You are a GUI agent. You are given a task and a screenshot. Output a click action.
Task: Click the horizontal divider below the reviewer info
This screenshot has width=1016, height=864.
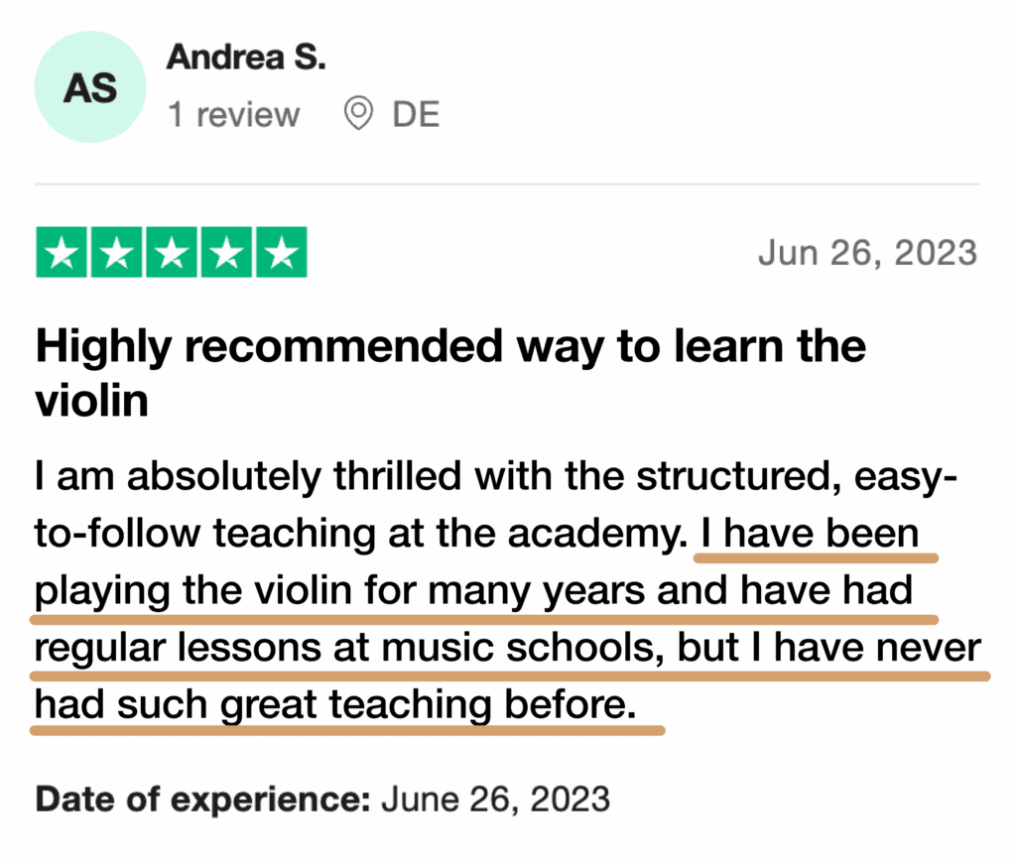coord(507,185)
